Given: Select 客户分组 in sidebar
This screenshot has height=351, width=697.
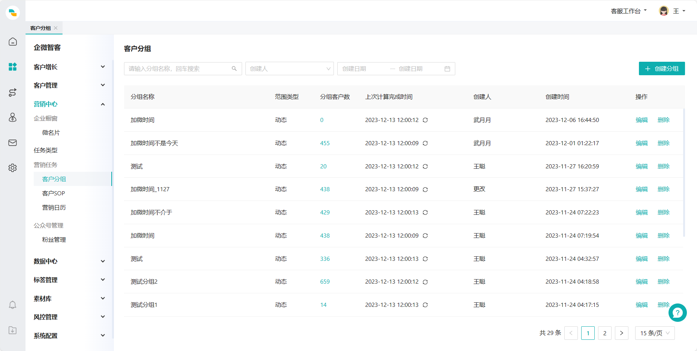Looking at the screenshot, I should [x=73, y=179].
